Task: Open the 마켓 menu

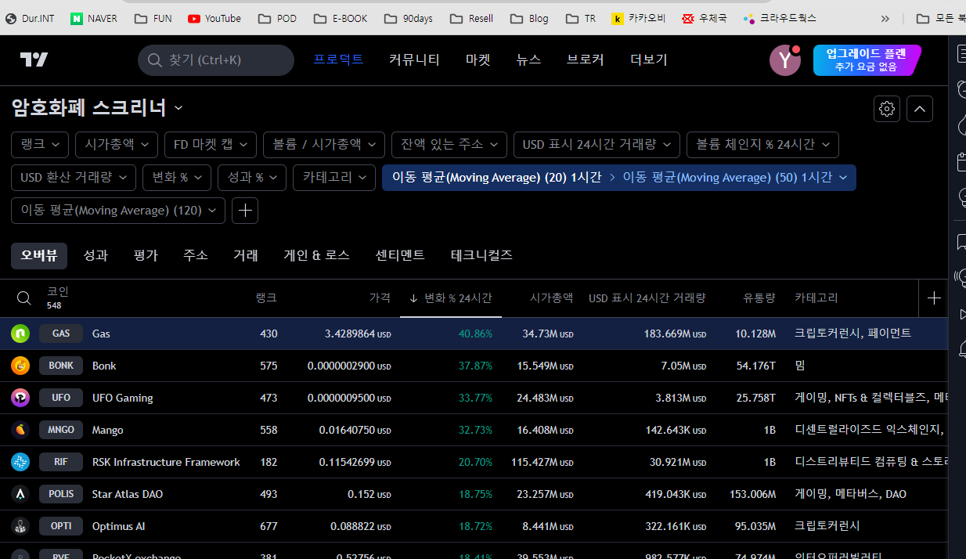Action: pos(478,60)
